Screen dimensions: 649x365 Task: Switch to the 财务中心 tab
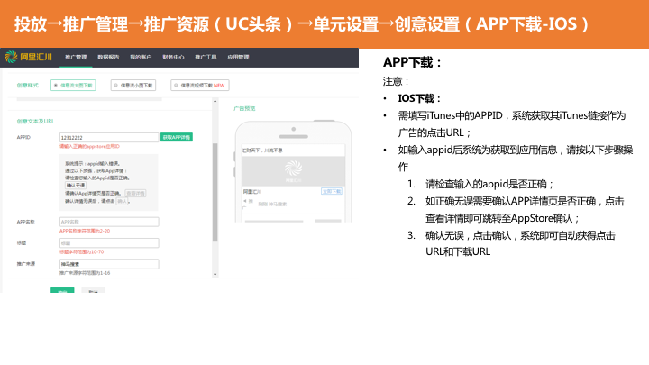click(x=173, y=57)
